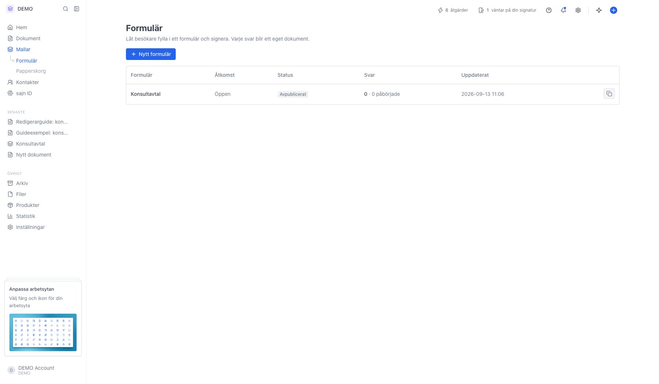Click the Redigerarguide document icon
Viewport: 659px width, 384px height.
[10, 122]
